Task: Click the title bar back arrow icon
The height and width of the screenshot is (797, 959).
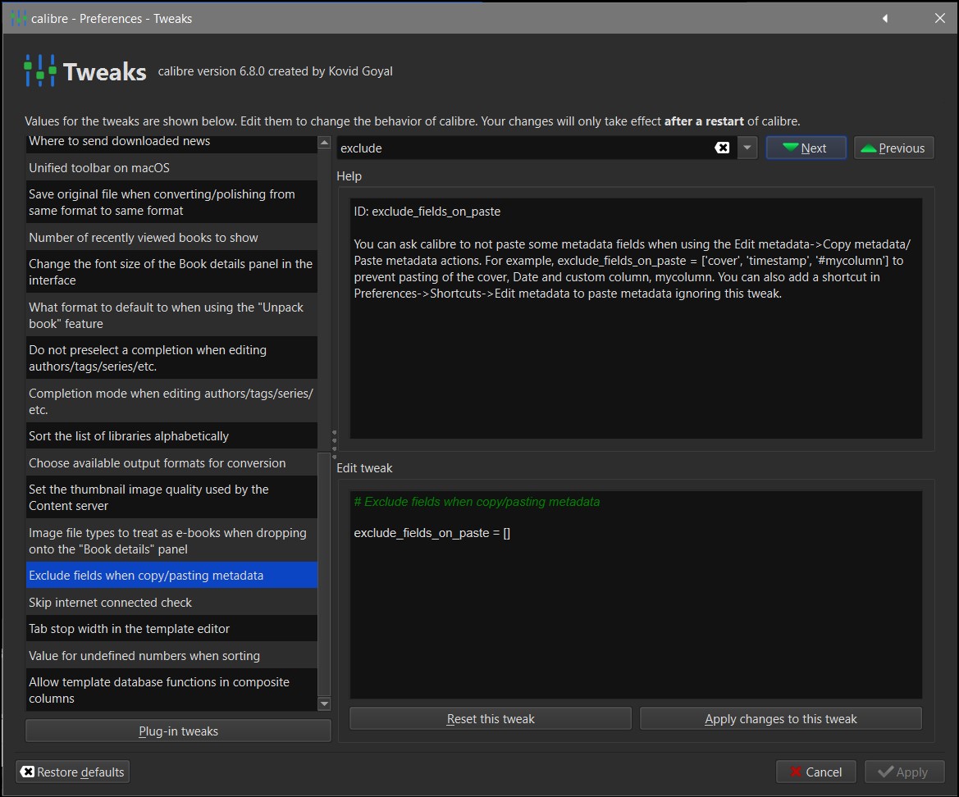Action: [x=885, y=18]
